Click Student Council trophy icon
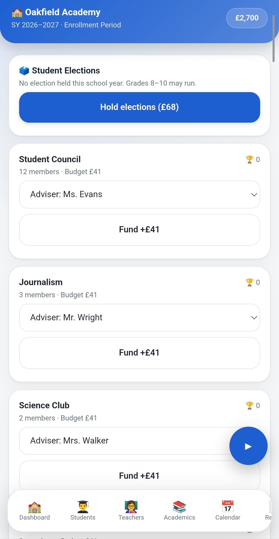279x539 pixels. pos(250,159)
